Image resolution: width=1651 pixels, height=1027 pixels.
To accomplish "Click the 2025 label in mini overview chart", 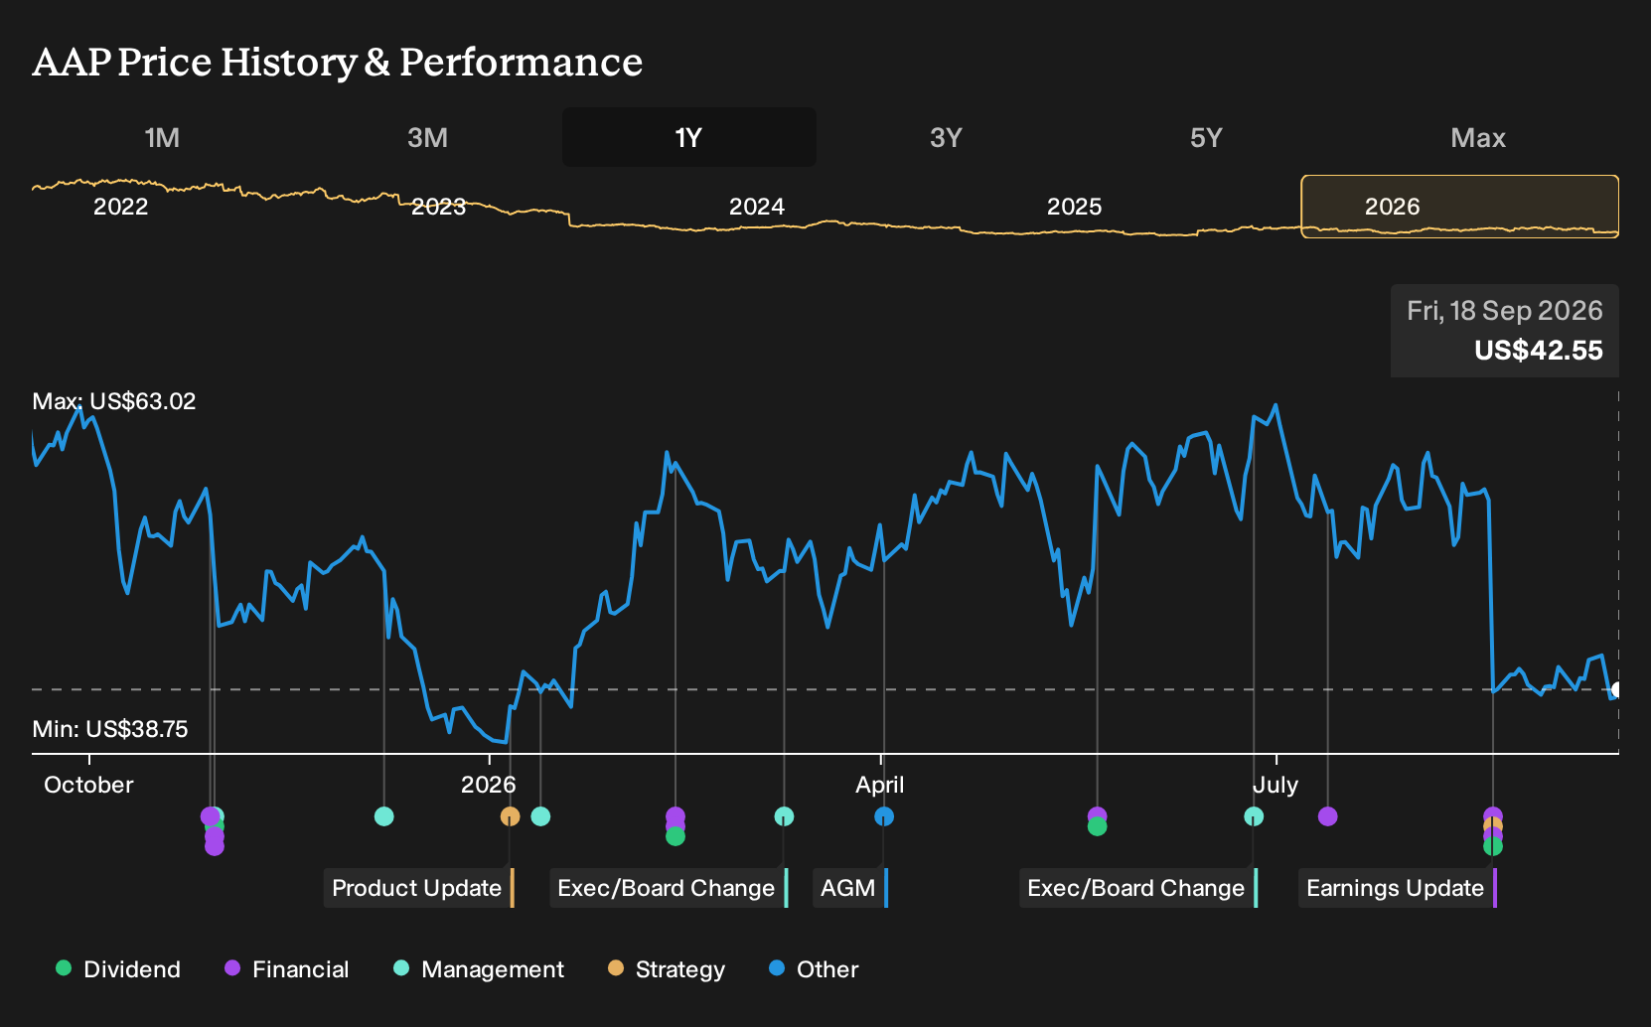I will [1075, 207].
